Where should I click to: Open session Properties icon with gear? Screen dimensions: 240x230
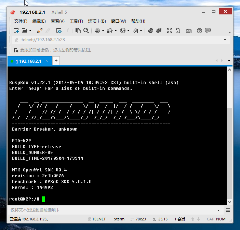tap(59, 31)
